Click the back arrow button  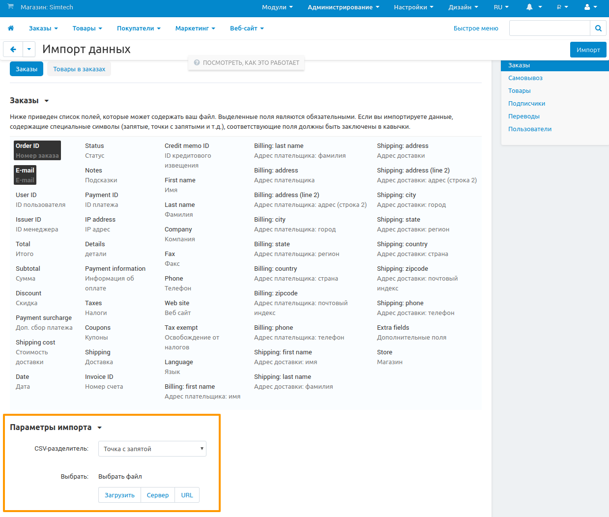[x=13, y=49]
